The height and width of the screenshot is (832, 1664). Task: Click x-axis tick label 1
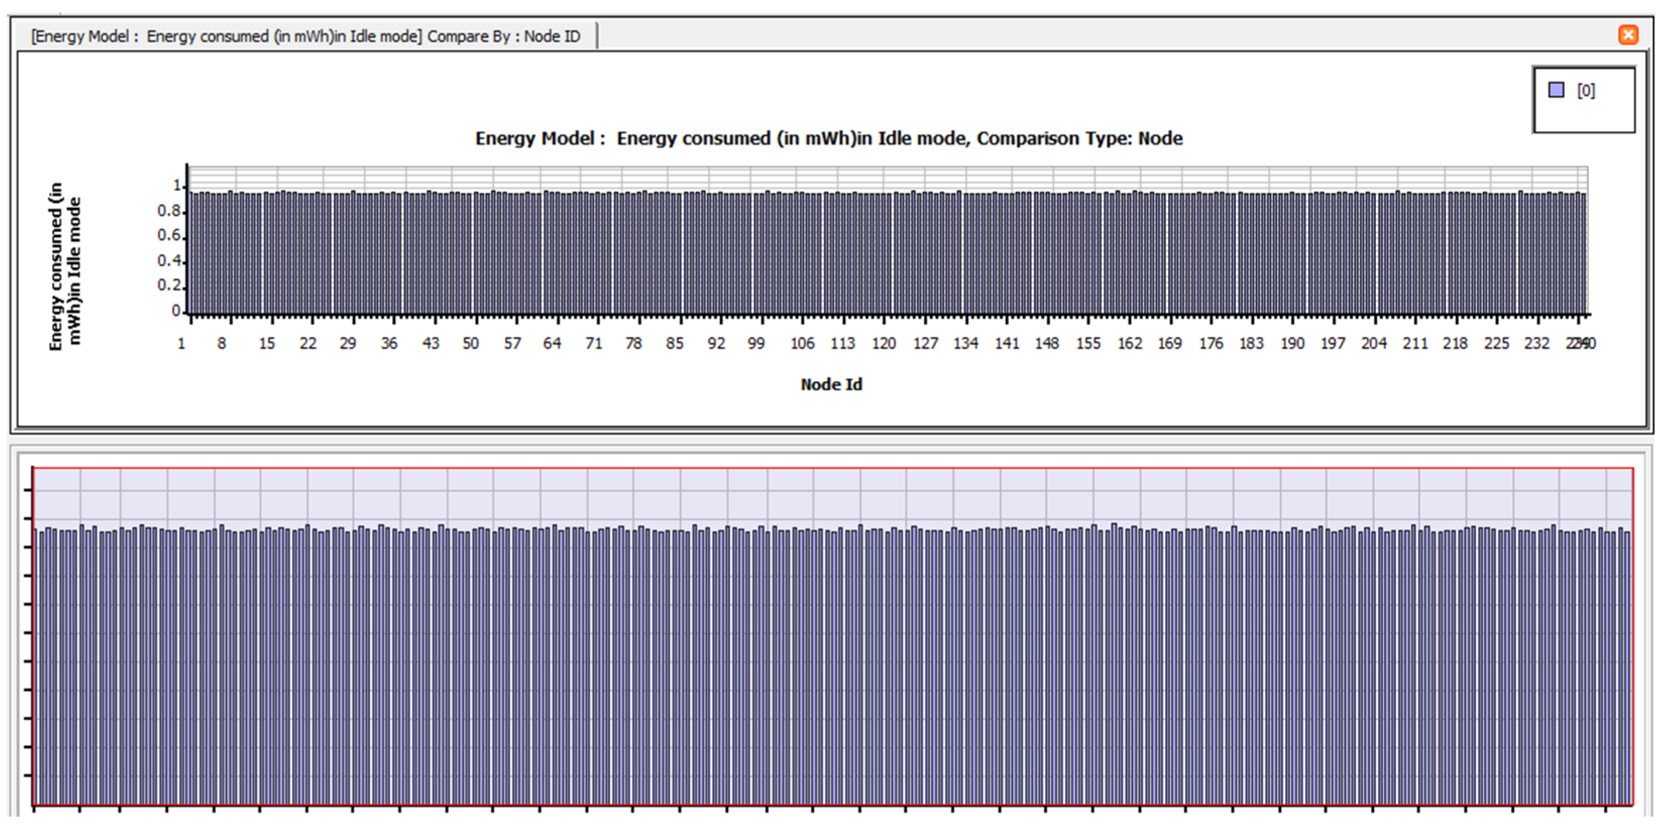[182, 343]
